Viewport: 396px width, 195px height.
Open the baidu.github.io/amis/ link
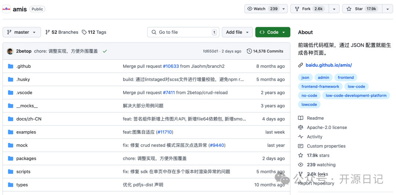click(x=329, y=65)
